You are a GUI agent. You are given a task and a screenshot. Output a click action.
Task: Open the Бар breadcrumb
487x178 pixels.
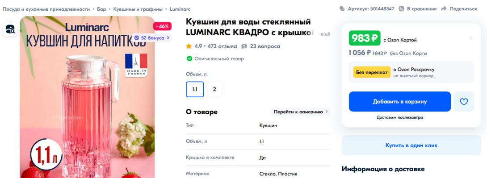pyautogui.click(x=101, y=9)
